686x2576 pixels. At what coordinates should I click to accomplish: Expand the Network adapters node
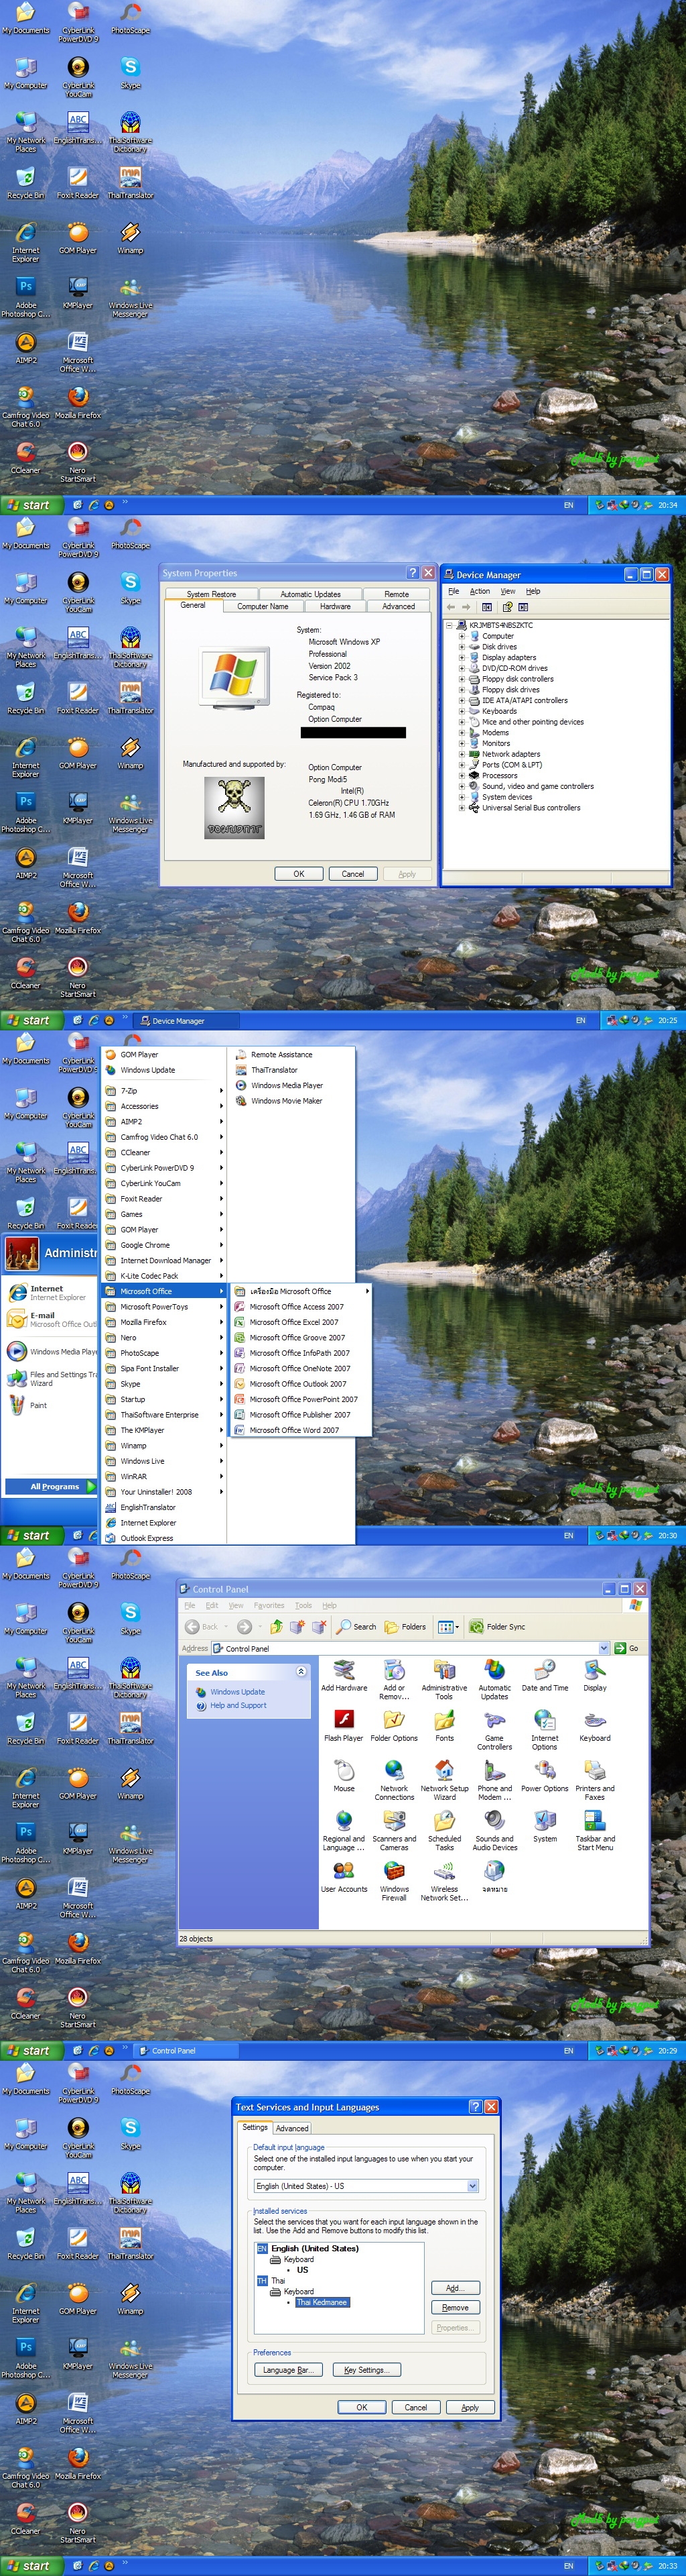(x=462, y=754)
